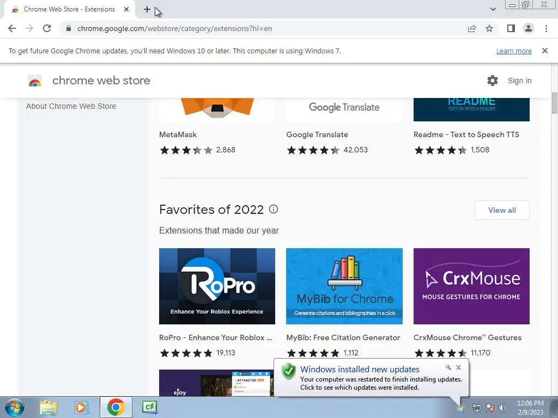558x418 pixels.
Task: Click MyBib: Free Citation Generator title
Action: point(343,337)
